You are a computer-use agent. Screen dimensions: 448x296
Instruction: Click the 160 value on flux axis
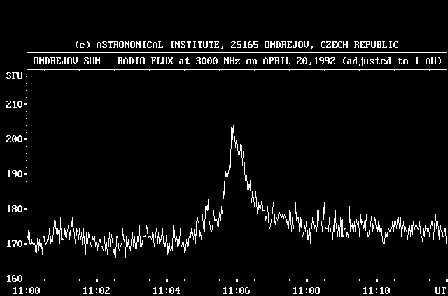coord(14,279)
